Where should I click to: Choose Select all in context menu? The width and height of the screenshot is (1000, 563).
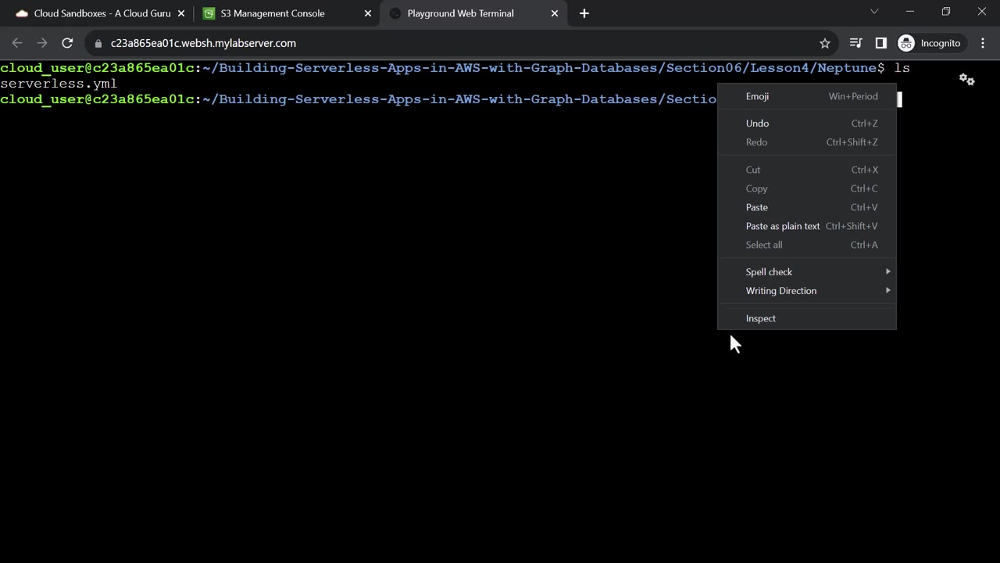[807, 245]
